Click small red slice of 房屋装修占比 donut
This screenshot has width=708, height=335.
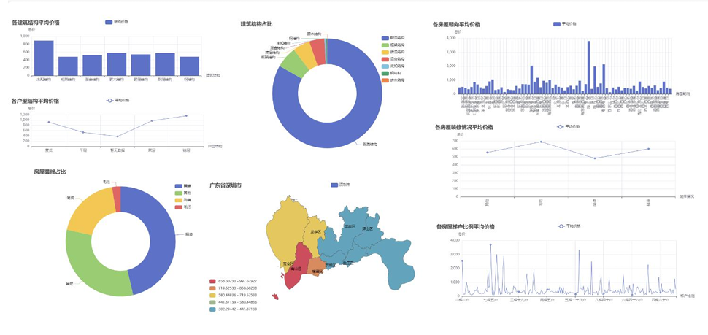(117, 199)
